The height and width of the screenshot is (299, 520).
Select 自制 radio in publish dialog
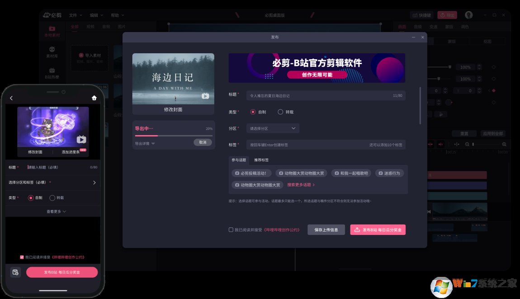pos(253,112)
